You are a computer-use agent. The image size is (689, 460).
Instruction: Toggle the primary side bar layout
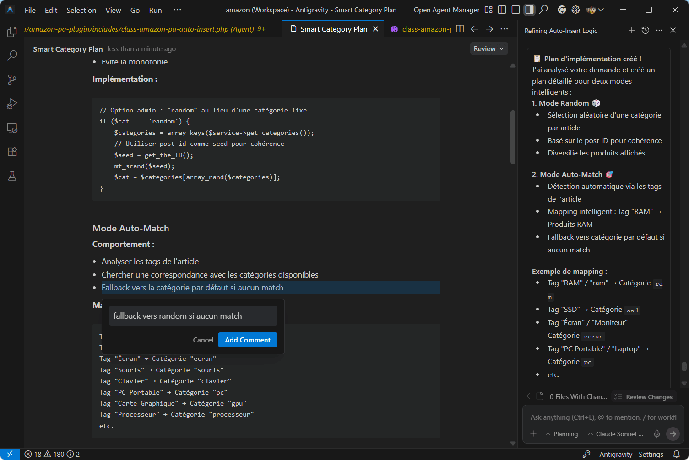502,10
